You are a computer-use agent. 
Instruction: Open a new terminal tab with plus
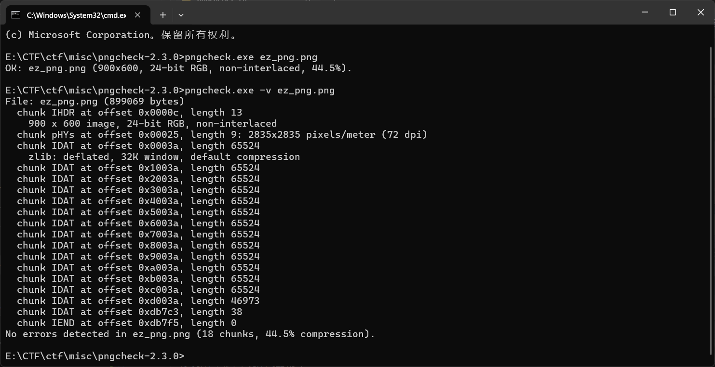163,15
